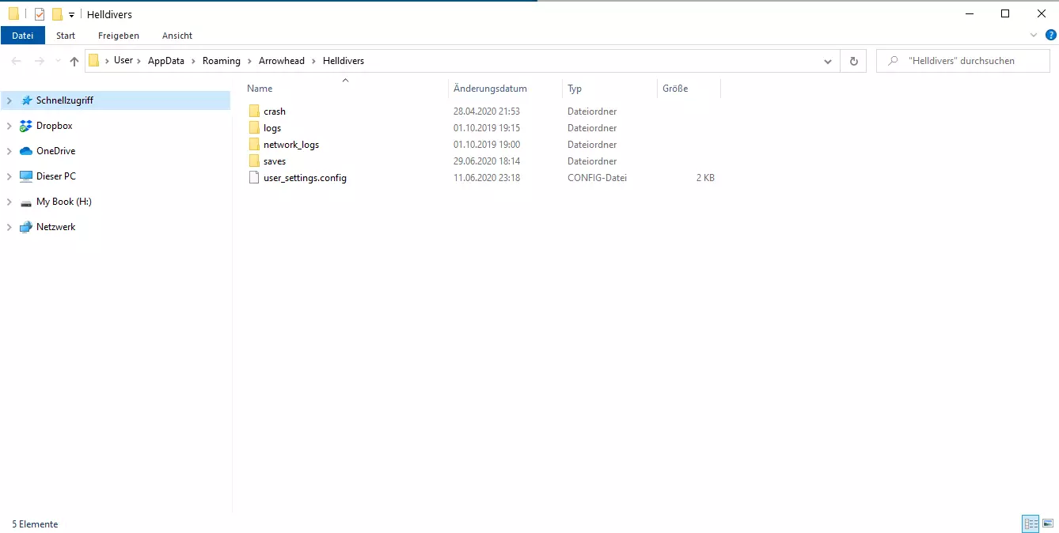Open the help question mark icon
The image size is (1059, 533).
pyautogui.click(x=1051, y=36)
